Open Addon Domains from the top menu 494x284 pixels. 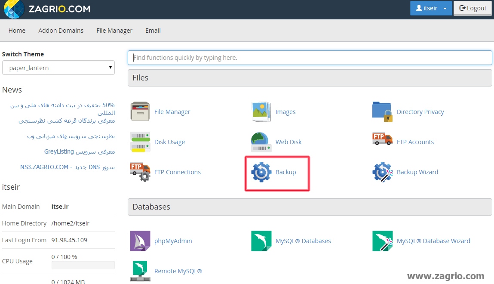tap(61, 31)
